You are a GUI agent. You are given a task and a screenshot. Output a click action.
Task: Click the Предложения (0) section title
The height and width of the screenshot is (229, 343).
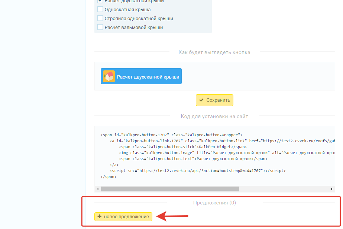click(214, 203)
